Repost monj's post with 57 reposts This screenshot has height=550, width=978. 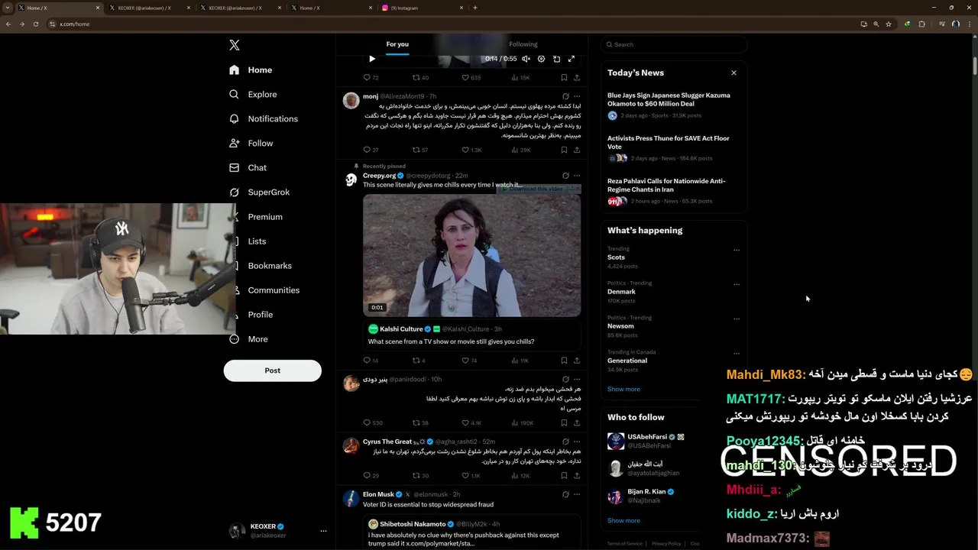(x=420, y=150)
